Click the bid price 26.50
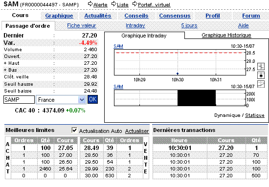The width and height of the screenshot is (269, 187). pos(66,162)
